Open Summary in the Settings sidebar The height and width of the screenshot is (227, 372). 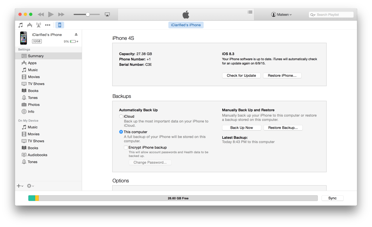point(35,56)
